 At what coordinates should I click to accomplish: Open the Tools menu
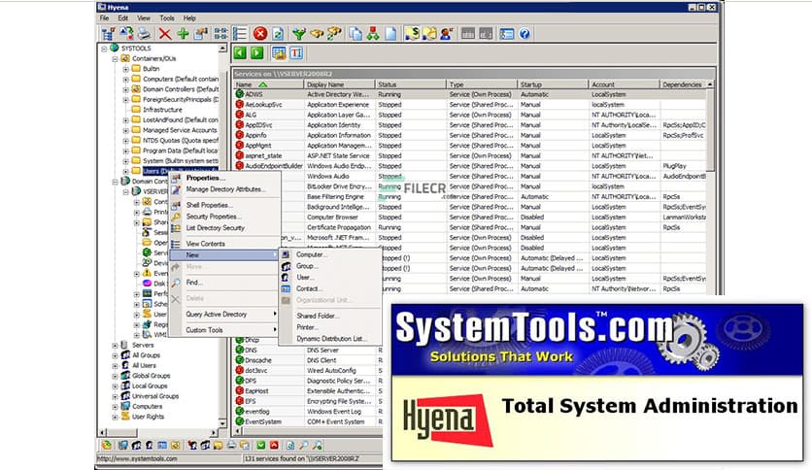coord(167,18)
